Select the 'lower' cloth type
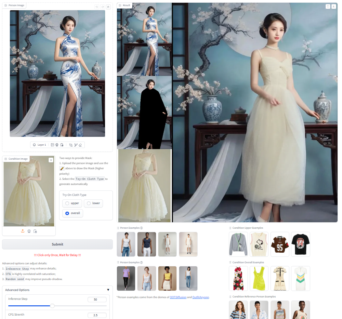 (93, 203)
